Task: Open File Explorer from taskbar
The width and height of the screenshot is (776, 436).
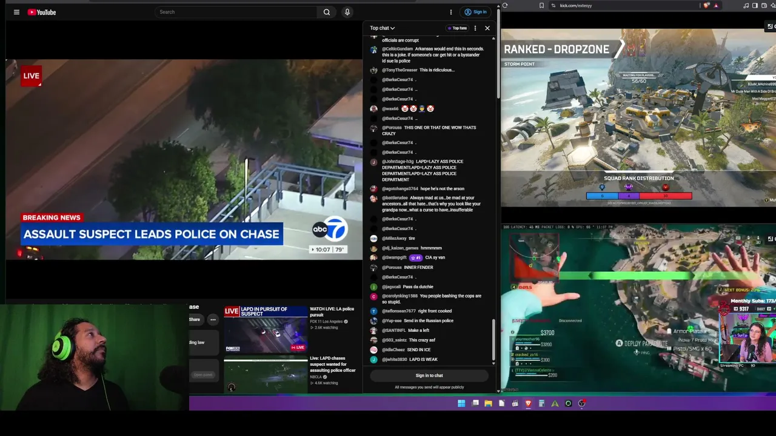Action: point(488,403)
